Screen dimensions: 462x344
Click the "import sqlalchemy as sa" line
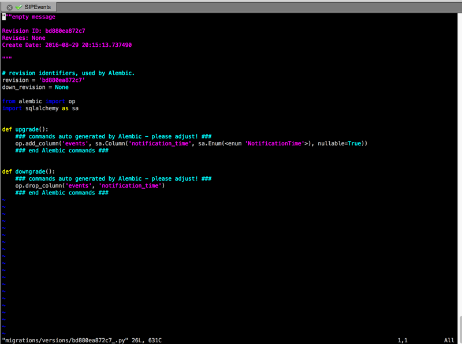[x=40, y=109]
